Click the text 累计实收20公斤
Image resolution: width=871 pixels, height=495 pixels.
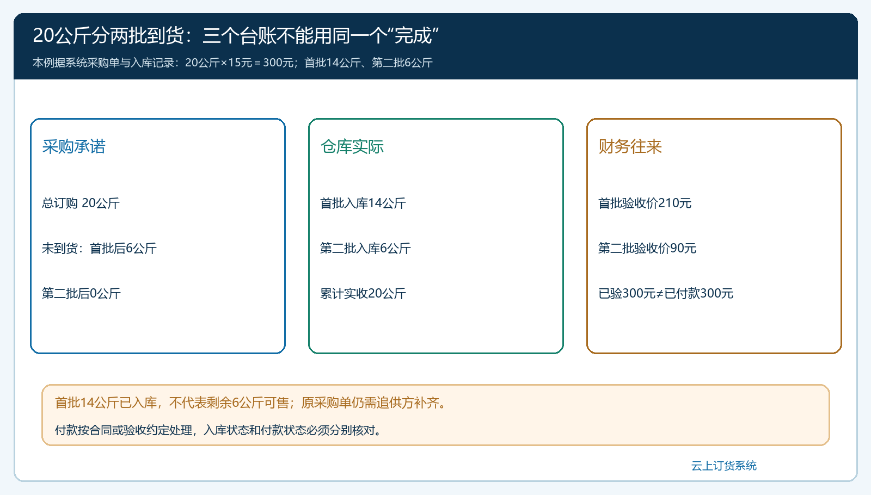click(x=363, y=293)
